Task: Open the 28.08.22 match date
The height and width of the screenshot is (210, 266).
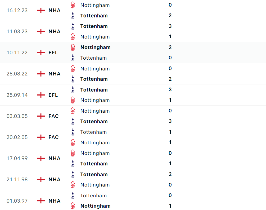Action: [x=17, y=74]
